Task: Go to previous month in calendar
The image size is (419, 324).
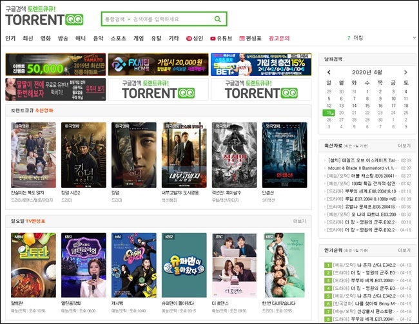Action: [x=329, y=72]
